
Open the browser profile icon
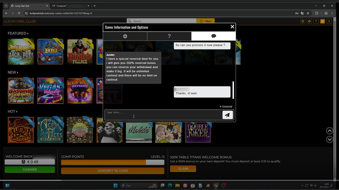[326, 13]
